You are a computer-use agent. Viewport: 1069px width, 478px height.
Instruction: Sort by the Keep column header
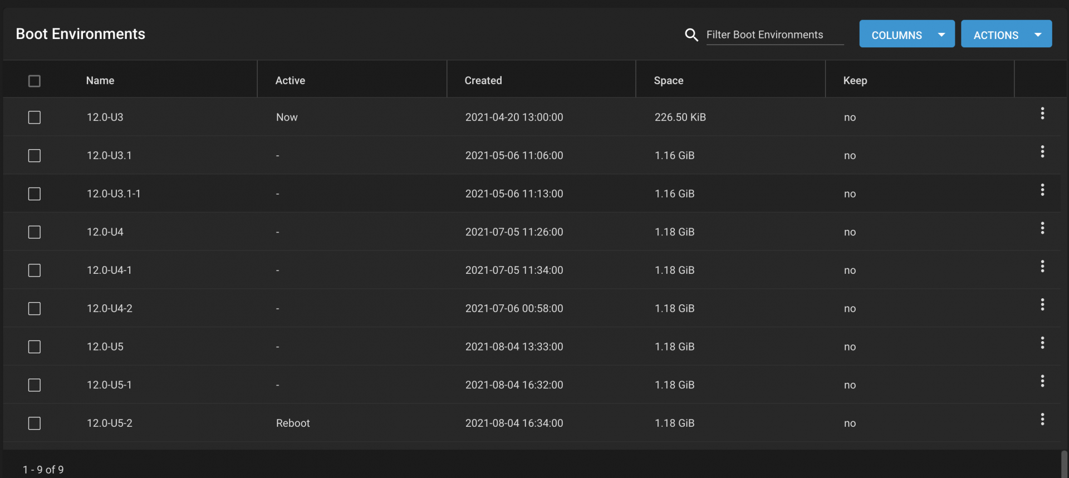[x=855, y=81]
